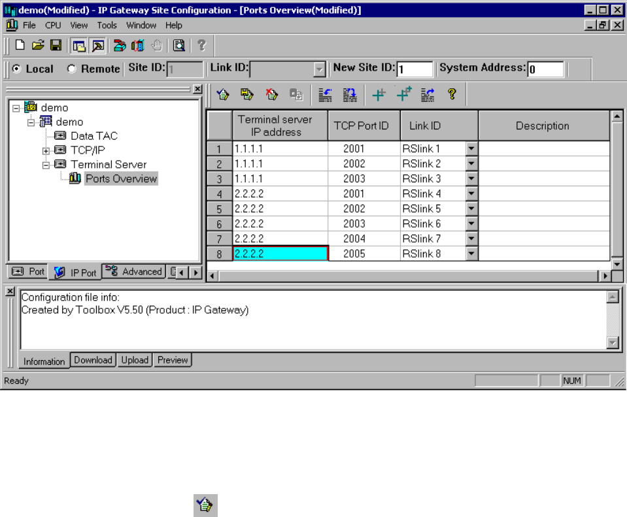Click the table's vertical scrollbar down arrow
This screenshot has width=627, height=517.
coord(617,264)
